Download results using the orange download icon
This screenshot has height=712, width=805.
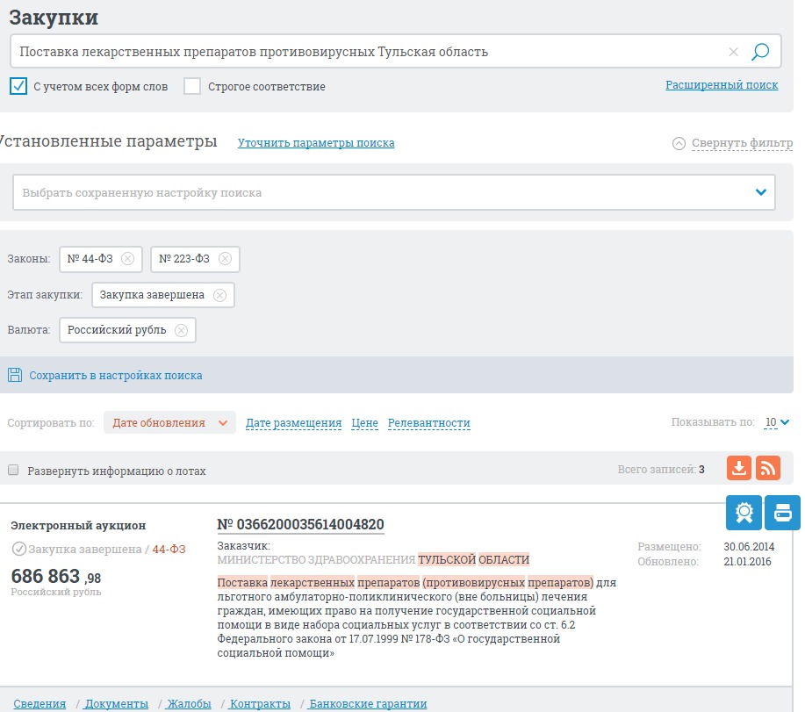point(739,468)
